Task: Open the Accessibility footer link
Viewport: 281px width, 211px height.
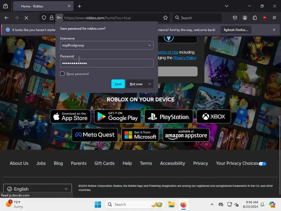Action: 173,163
